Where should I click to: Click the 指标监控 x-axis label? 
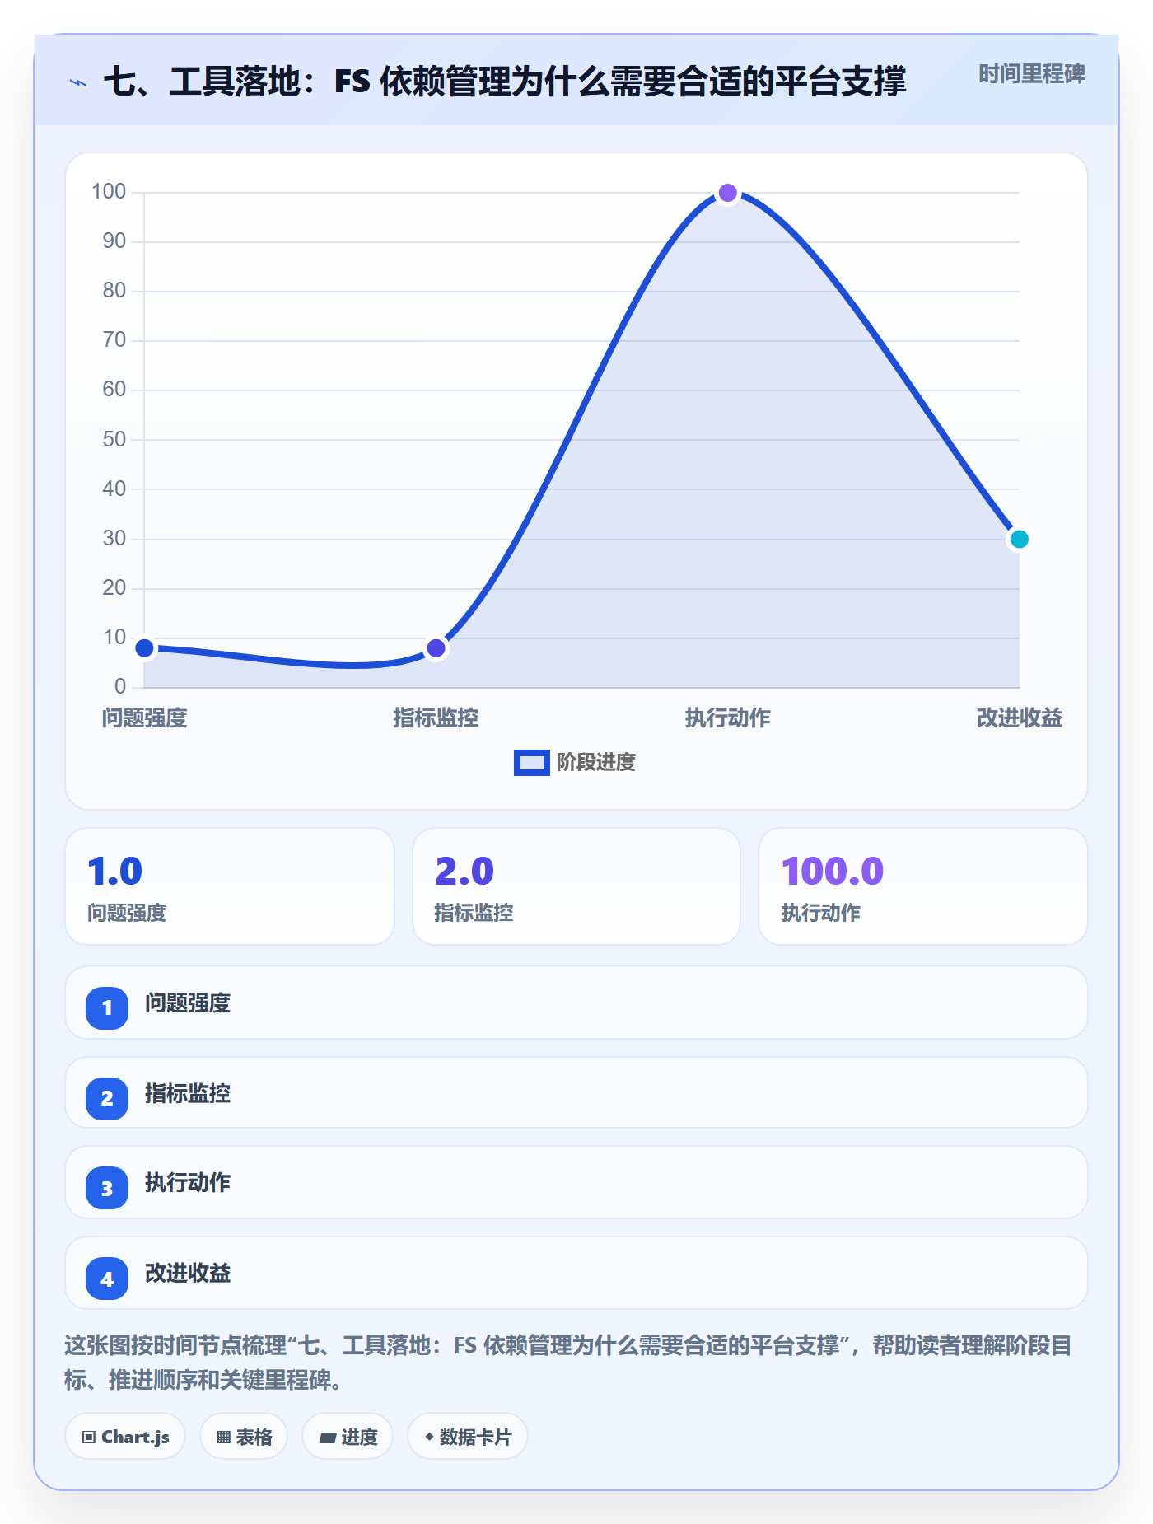click(436, 718)
